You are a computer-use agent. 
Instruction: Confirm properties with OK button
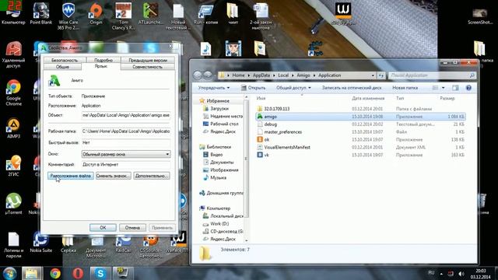point(103,228)
